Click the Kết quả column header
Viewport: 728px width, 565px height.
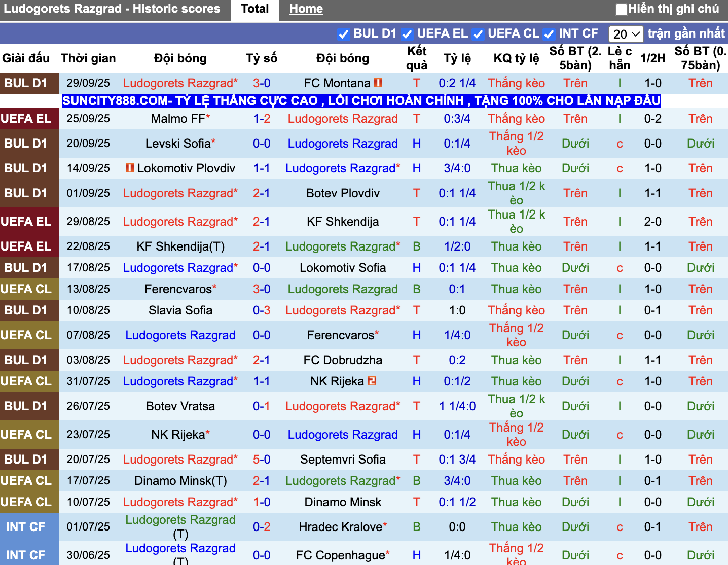pyautogui.click(x=417, y=58)
